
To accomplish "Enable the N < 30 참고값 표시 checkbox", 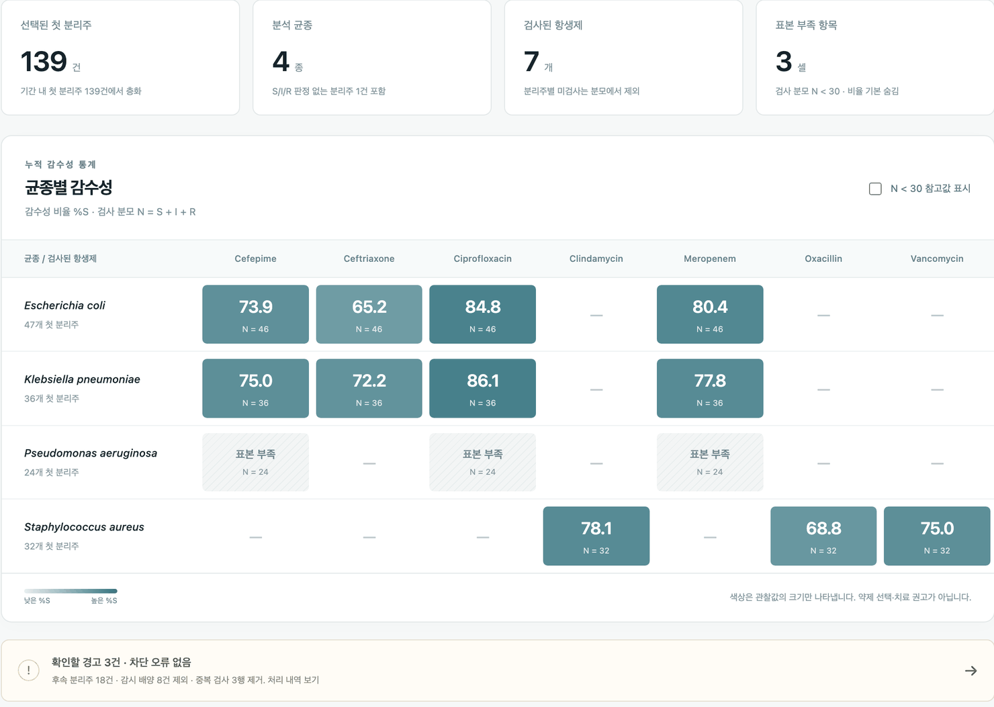I will [875, 189].
